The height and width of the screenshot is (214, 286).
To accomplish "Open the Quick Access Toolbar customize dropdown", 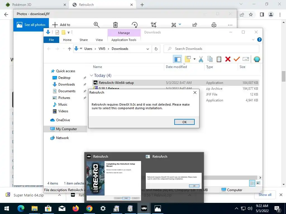I will click(x=69, y=32).
